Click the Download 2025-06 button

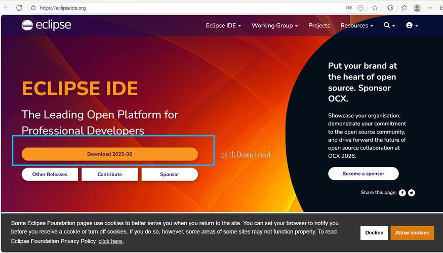[109, 154]
